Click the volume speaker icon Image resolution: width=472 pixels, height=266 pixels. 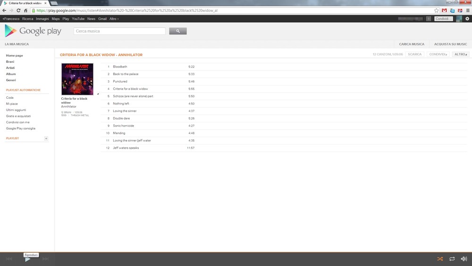click(x=464, y=259)
